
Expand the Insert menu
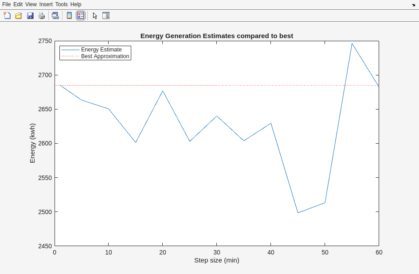pyautogui.click(x=46, y=4)
